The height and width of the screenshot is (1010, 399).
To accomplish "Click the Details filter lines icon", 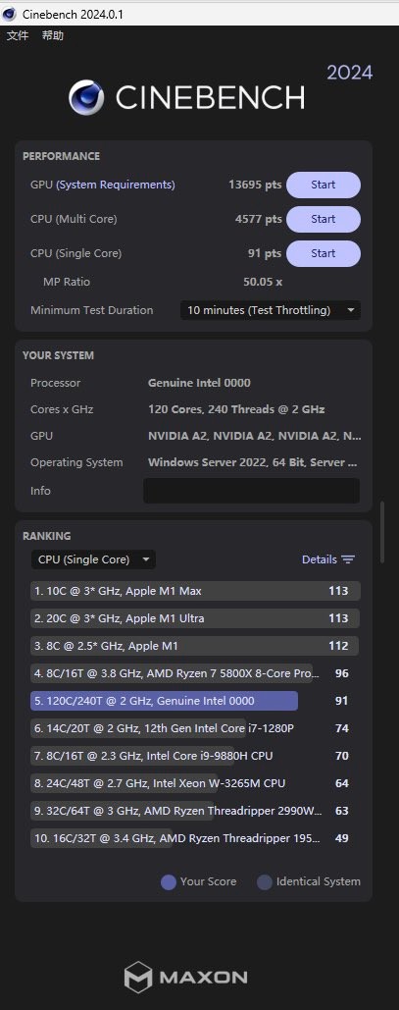I will (348, 559).
